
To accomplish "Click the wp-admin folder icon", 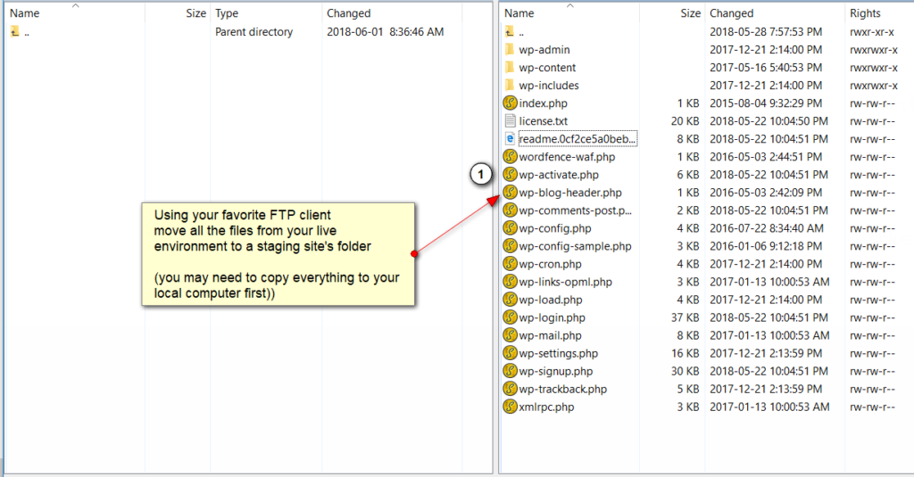I will [510, 50].
